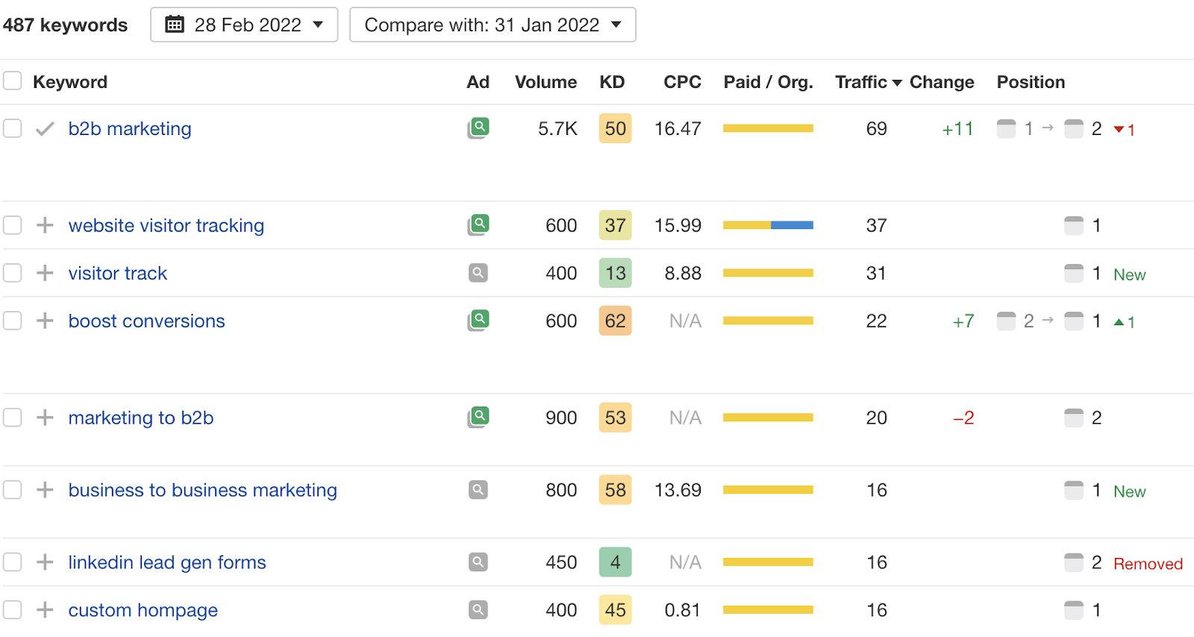Click the position history icon beside "b2b marketing"
This screenshot has height=637, width=1194.
(1006, 128)
